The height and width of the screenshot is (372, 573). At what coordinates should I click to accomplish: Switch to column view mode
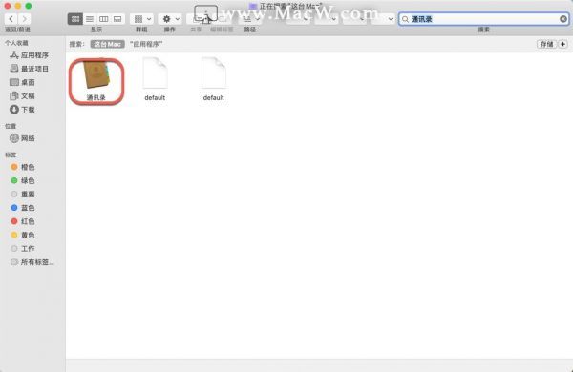coord(104,19)
